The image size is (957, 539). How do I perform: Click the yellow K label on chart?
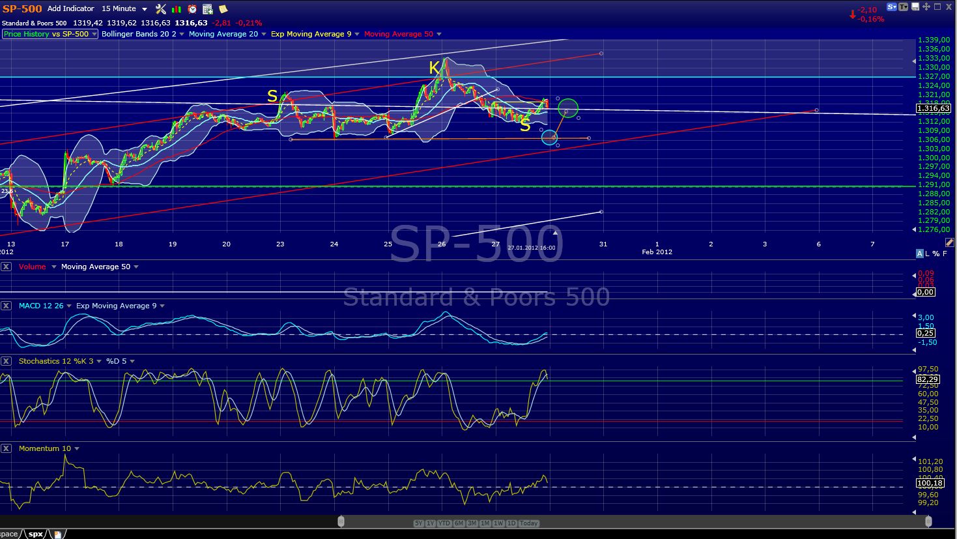point(435,68)
